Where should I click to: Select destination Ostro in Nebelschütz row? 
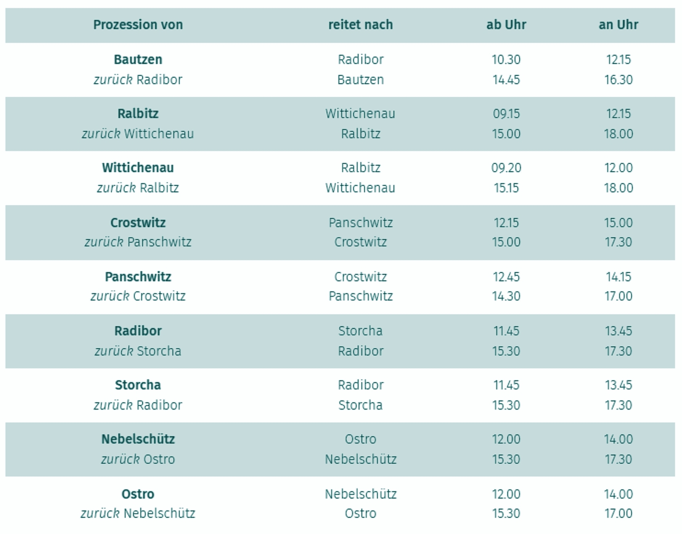(x=360, y=439)
